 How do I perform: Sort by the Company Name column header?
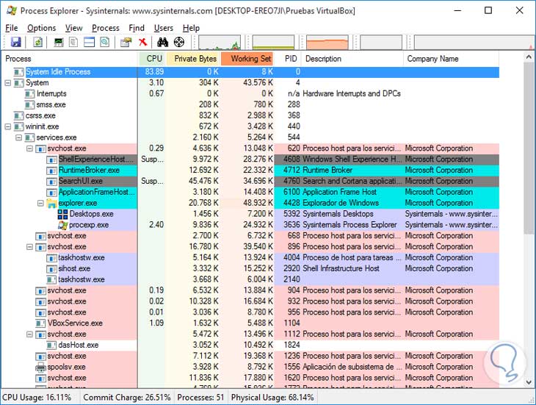point(452,59)
